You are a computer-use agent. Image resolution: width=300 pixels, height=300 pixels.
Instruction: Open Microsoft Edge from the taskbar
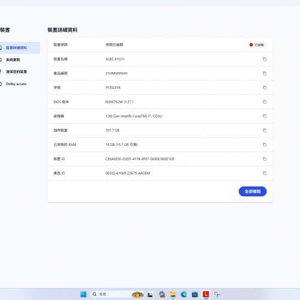[184, 294]
